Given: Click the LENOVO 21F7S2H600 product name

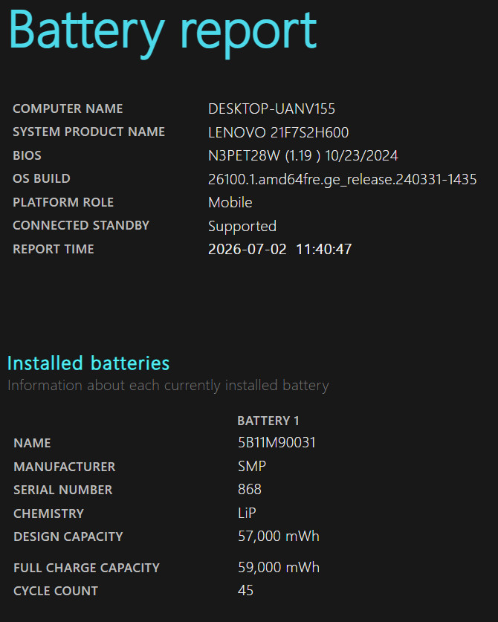Looking at the screenshot, I should [x=278, y=132].
